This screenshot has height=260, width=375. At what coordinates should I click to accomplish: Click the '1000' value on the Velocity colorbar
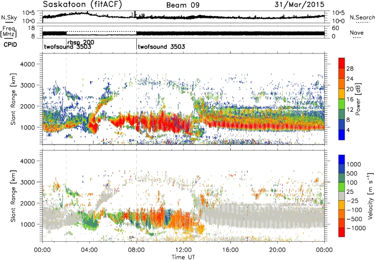tap(354, 164)
